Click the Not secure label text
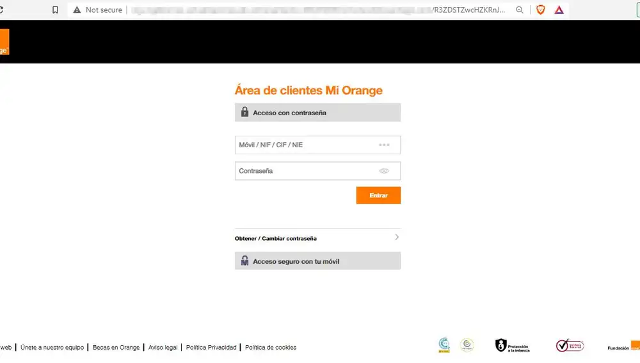The image size is (640, 363). [104, 10]
